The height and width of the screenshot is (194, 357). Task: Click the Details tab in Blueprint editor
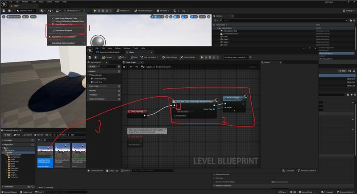point(267,62)
